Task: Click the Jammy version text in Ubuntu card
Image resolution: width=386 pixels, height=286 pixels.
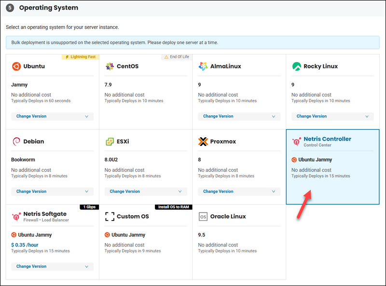Action: click(x=19, y=85)
